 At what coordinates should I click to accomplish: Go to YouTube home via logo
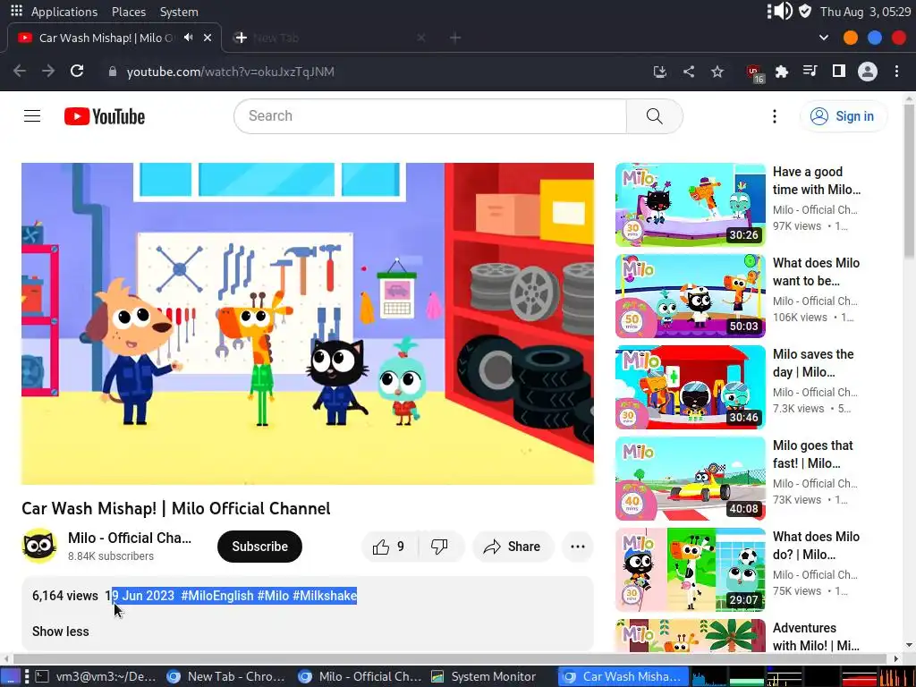click(x=105, y=116)
